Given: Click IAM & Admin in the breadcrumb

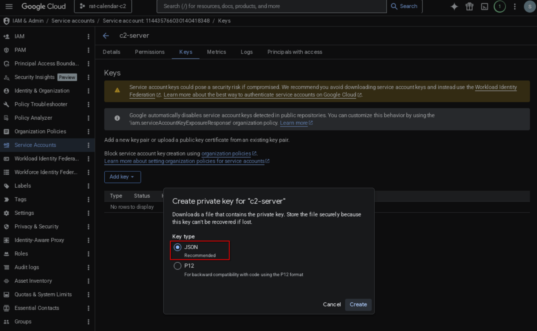Looking at the screenshot, I should tap(28, 21).
